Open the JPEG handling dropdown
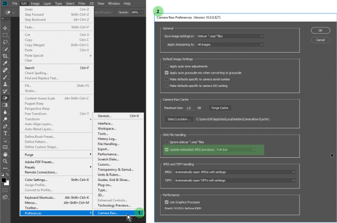Viewport: 337px width, 223px height. [x=235, y=172]
